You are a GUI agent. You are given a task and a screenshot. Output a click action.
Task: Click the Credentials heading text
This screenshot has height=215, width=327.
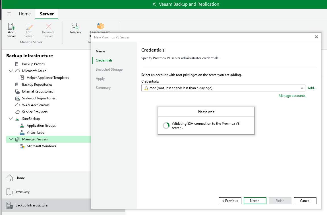coord(153,50)
